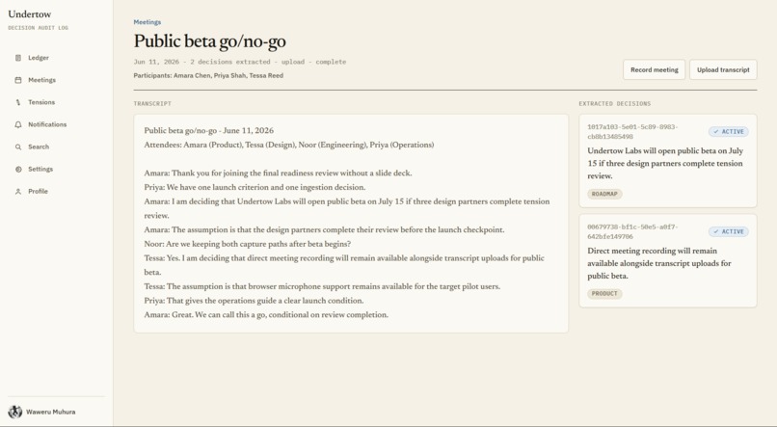Open Waweru Muhura's avatar image
The height and width of the screenshot is (427, 777).
[x=14, y=412]
